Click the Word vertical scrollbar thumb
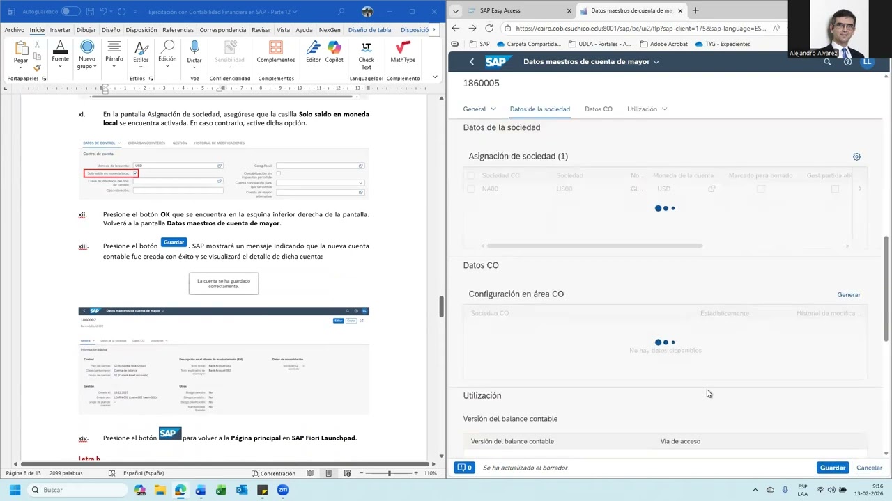The width and height of the screenshot is (892, 501). point(440,307)
